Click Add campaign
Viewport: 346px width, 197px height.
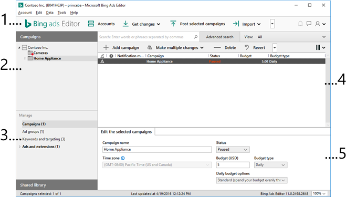point(121,47)
